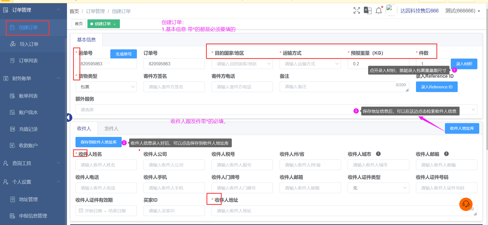Expand the 查询工具 sidebar menu
Viewport: 488px width, 225px height.
tap(58, 163)
